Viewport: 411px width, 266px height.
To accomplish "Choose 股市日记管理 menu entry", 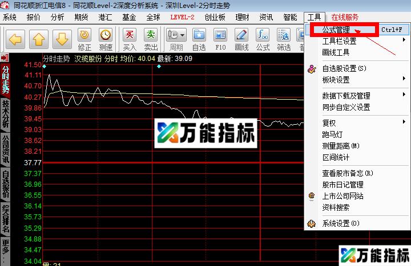I will [x=357, y=185].
